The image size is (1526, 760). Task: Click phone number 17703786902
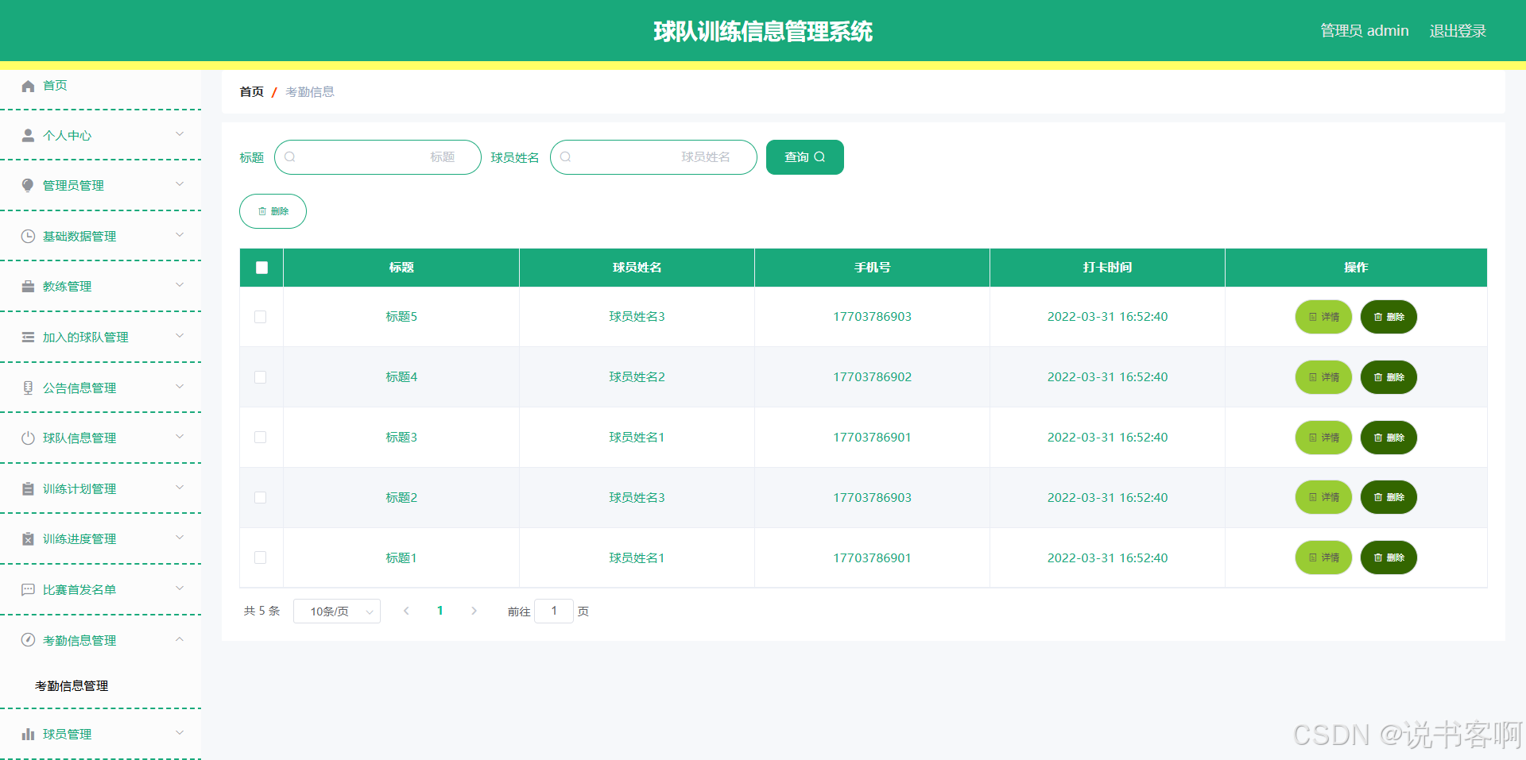coord(872,377)
